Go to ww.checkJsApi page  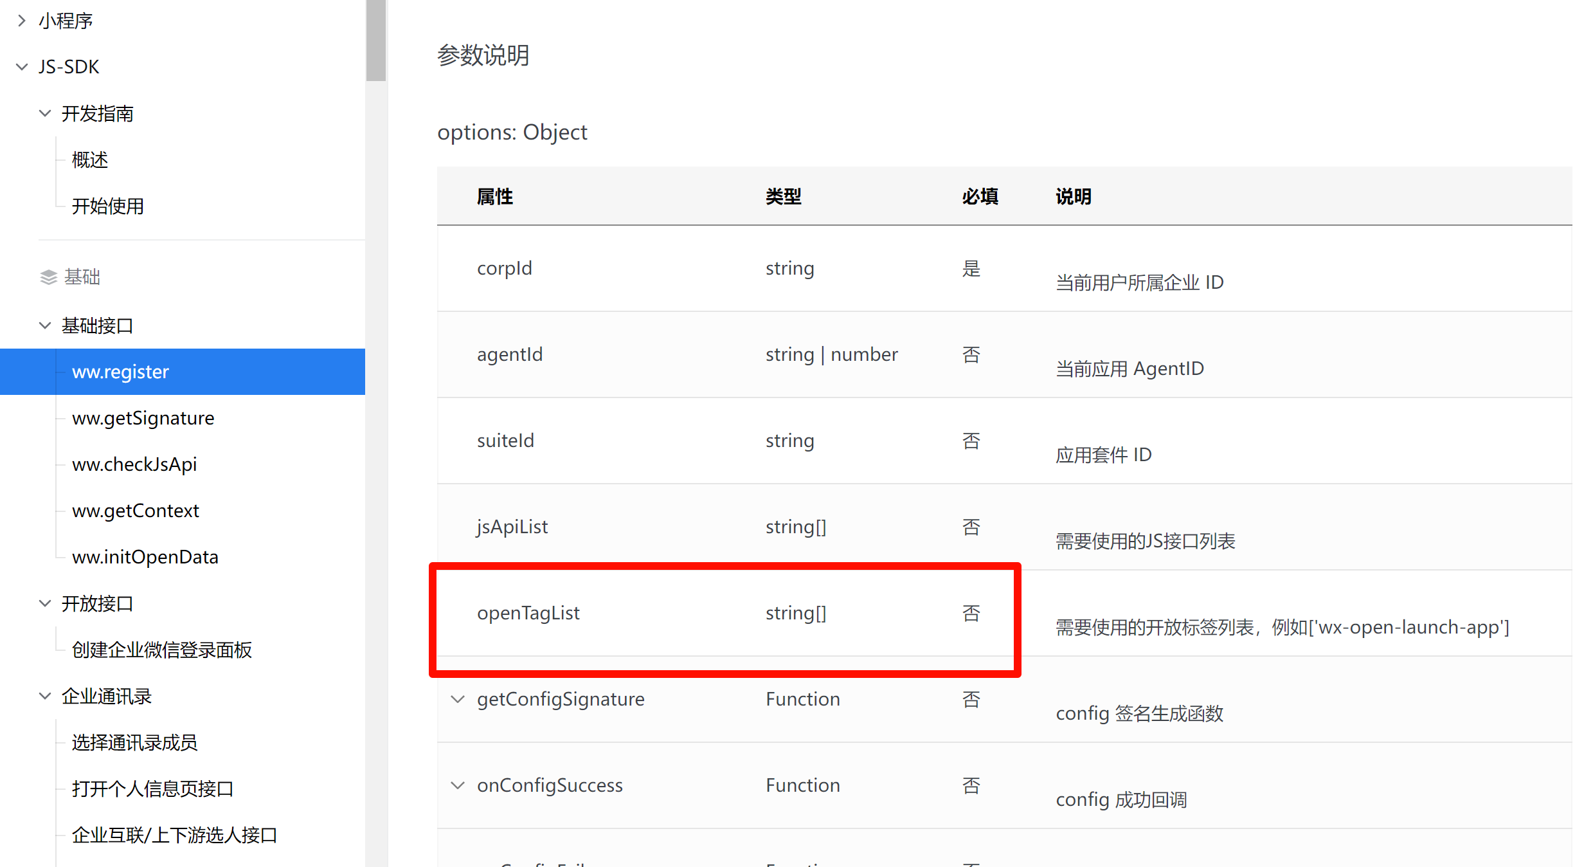point(134,464)
